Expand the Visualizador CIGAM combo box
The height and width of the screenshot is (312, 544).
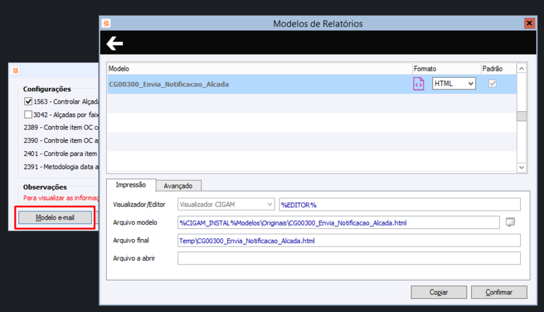pyautogui.click(x=226, y=204)
